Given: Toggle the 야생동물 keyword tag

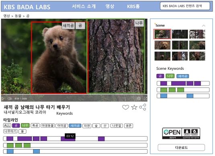Looking at the screenshot, I should coord(48,126).
